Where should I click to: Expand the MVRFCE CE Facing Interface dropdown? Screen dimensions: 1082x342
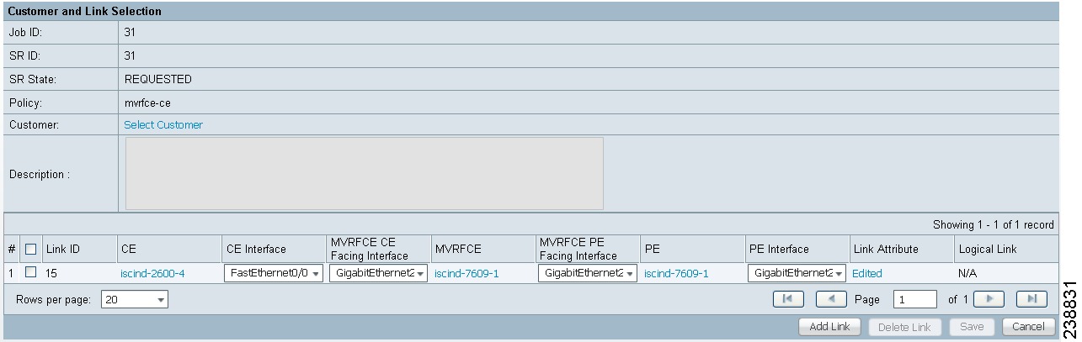[378, 273]
